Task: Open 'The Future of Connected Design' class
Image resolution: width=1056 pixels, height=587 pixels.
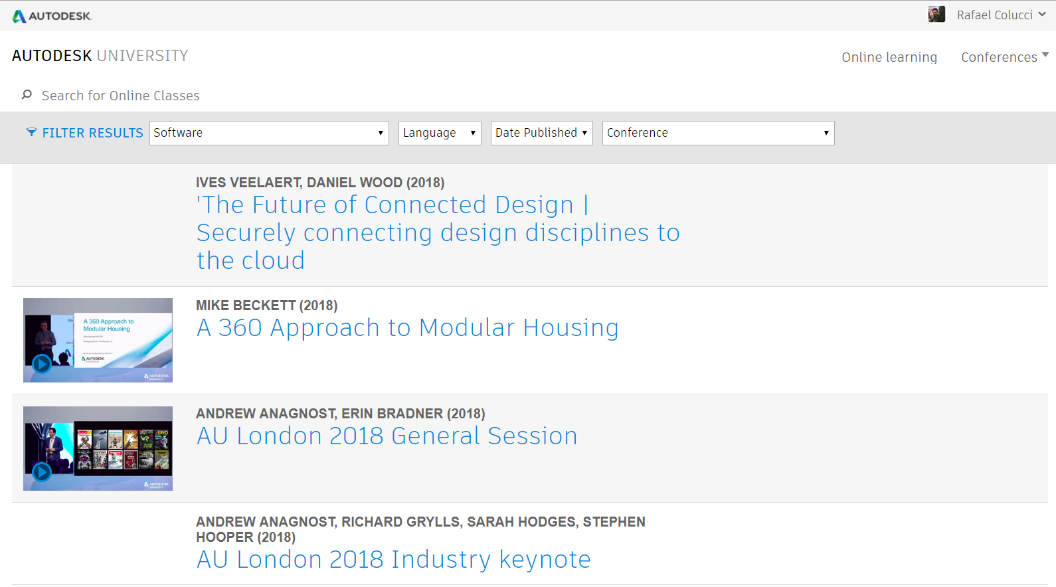Action: pyautogui.click(x=438, y=232)
